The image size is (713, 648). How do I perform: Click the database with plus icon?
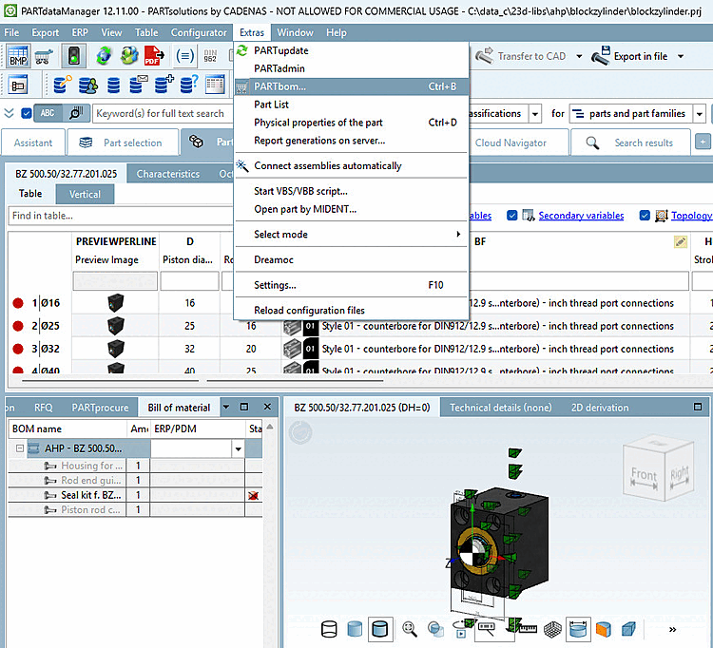tap(164, 85)
